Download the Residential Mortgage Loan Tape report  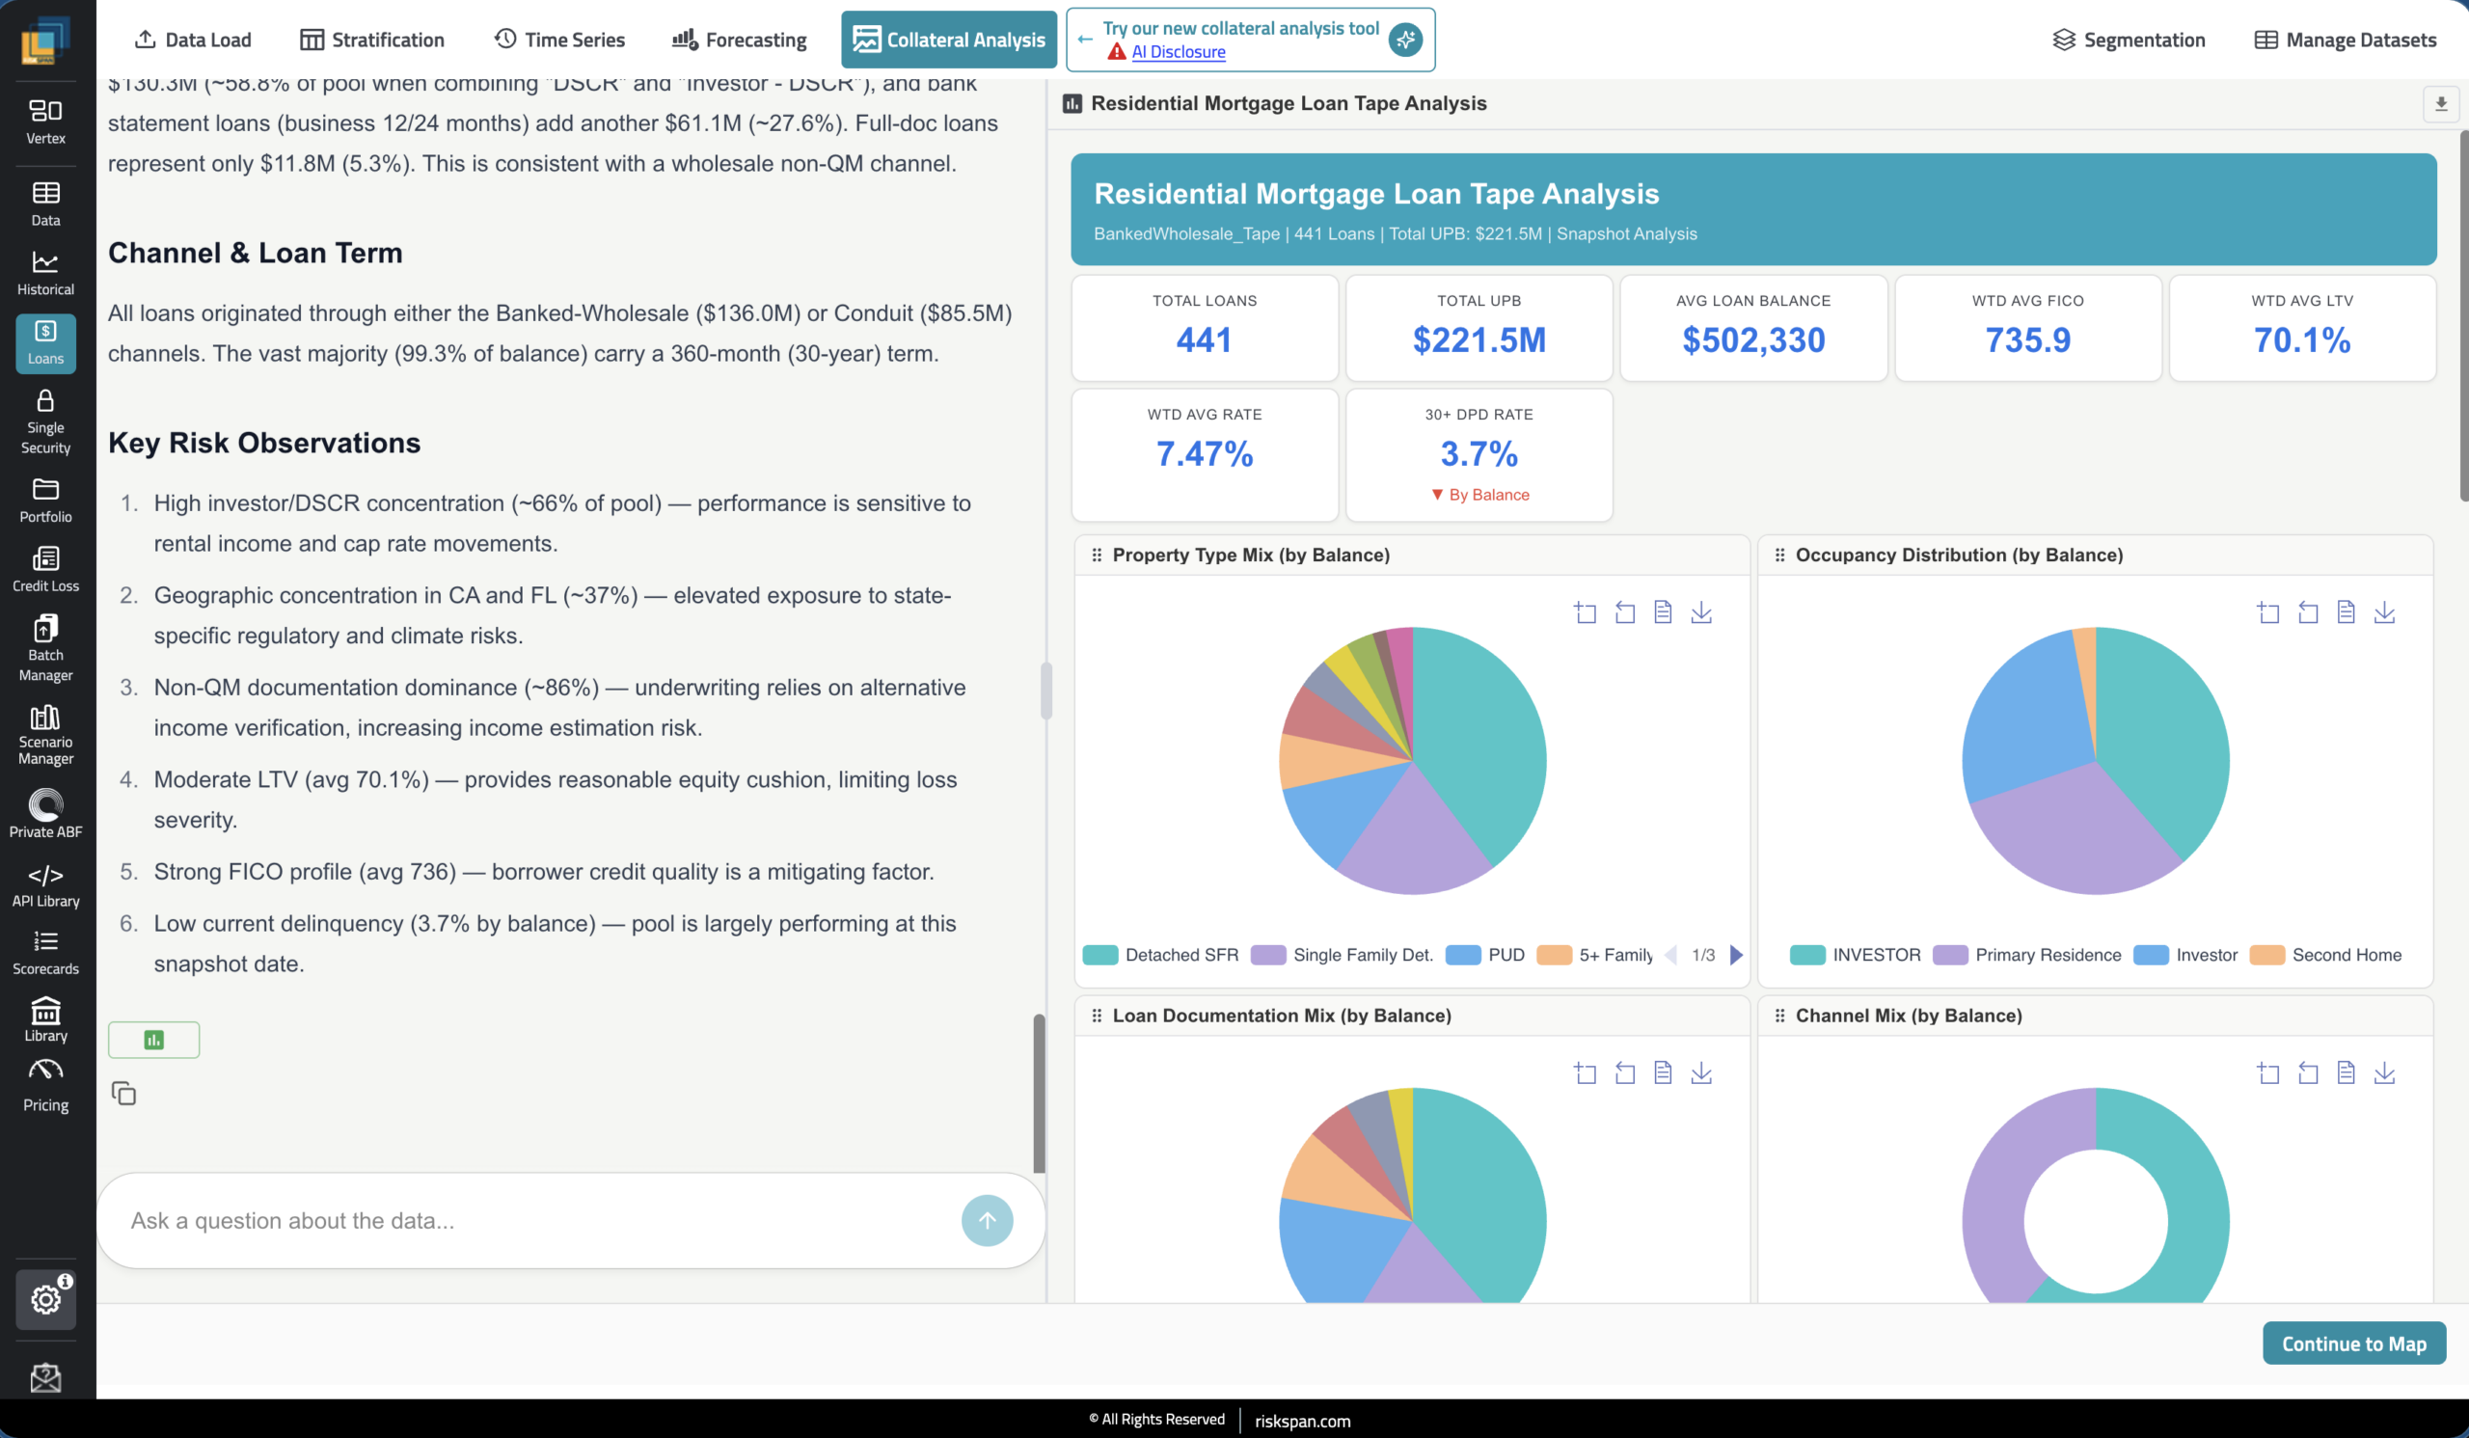tap(2440, 104)
